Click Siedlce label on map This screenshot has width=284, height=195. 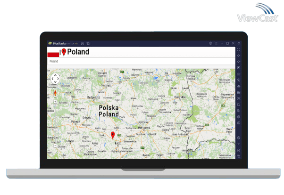(x=166, y=130)
